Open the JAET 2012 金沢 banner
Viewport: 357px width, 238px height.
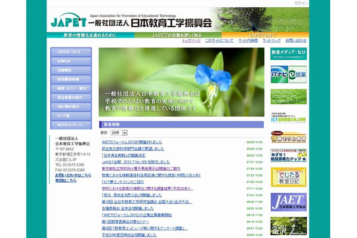point(288,226)
